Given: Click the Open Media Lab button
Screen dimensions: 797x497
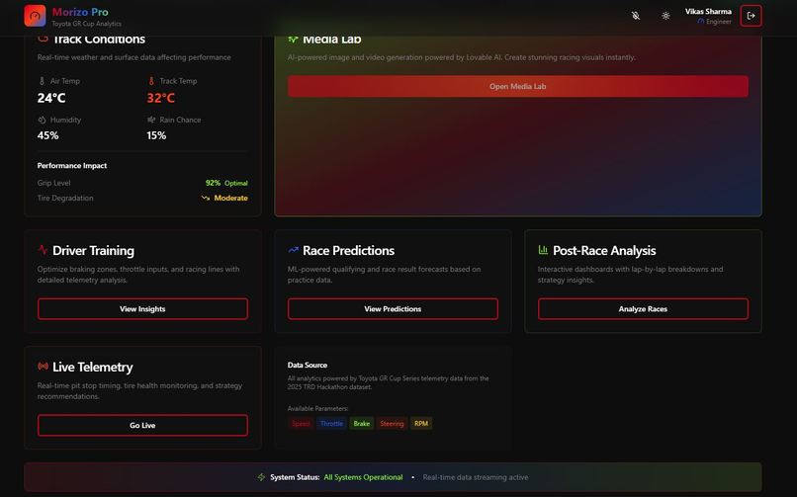Looking at the screenshot, I should coord(517,86).
